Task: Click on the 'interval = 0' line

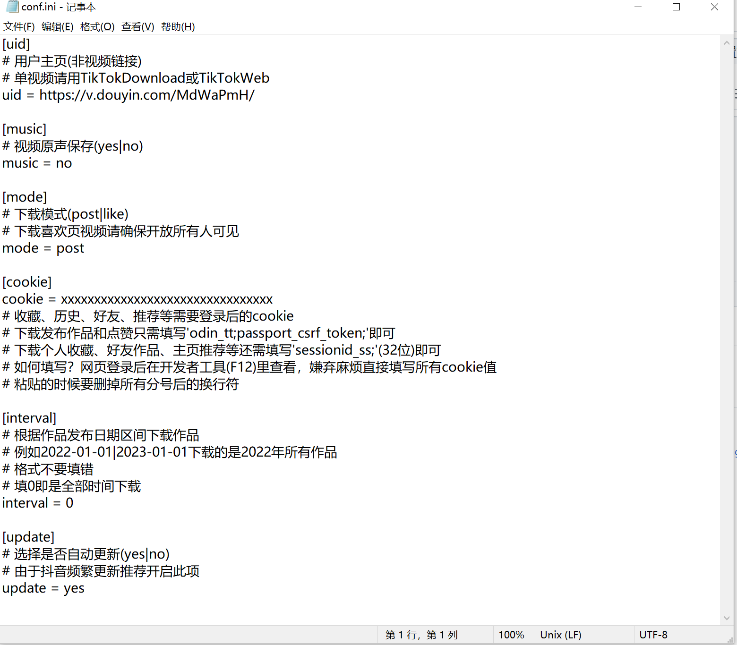Action: coord(37,503)
